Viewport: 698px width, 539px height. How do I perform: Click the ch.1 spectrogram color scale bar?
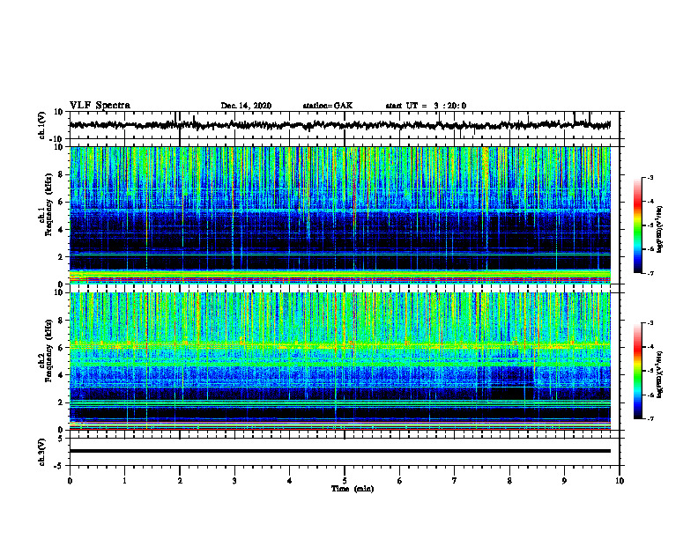638,225
